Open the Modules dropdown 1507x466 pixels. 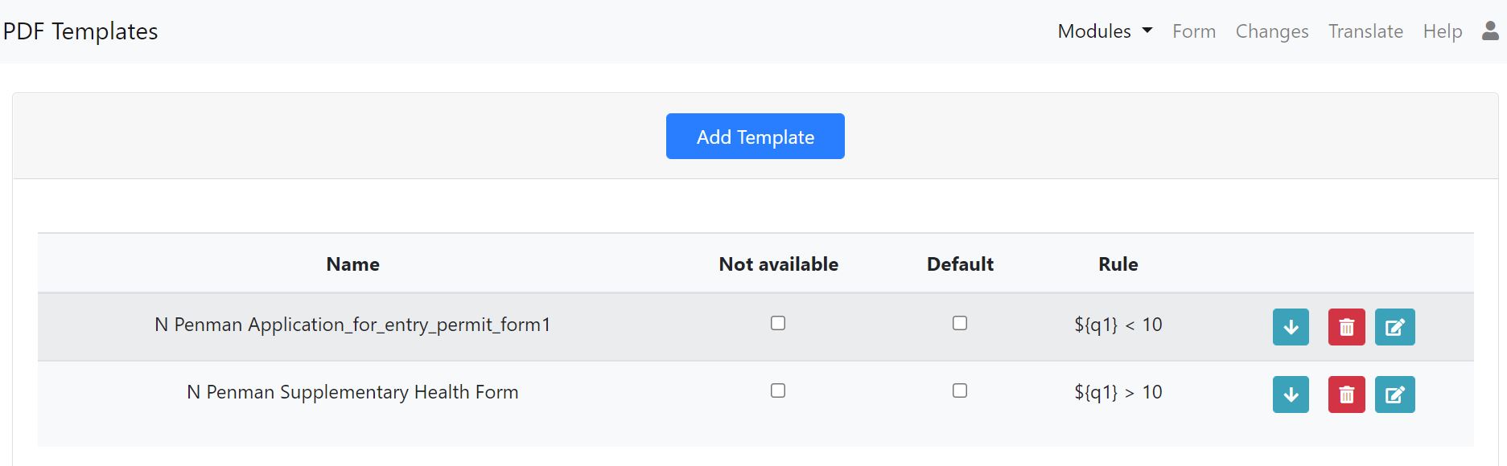(1104, 31)
